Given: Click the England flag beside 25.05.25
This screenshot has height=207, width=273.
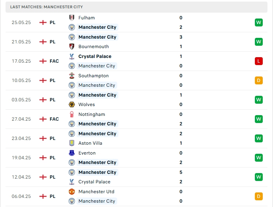Looking at the screenshot, I should click(43, 22).
